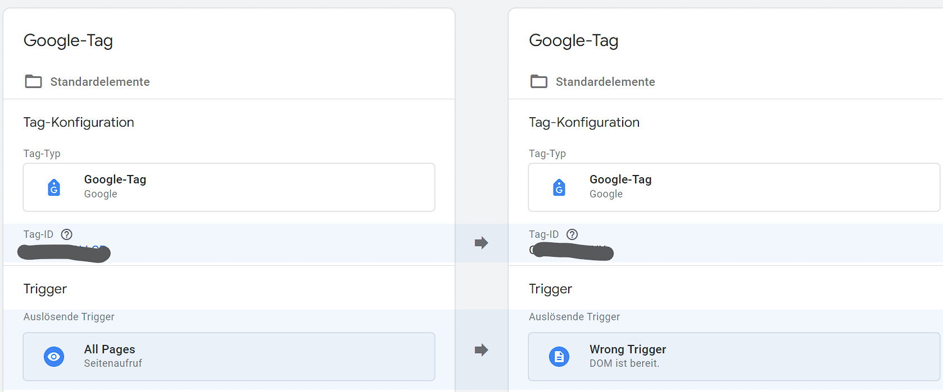Select the 'All Pages' trigger name
This screenshot has width=943, height=392.
110,349
